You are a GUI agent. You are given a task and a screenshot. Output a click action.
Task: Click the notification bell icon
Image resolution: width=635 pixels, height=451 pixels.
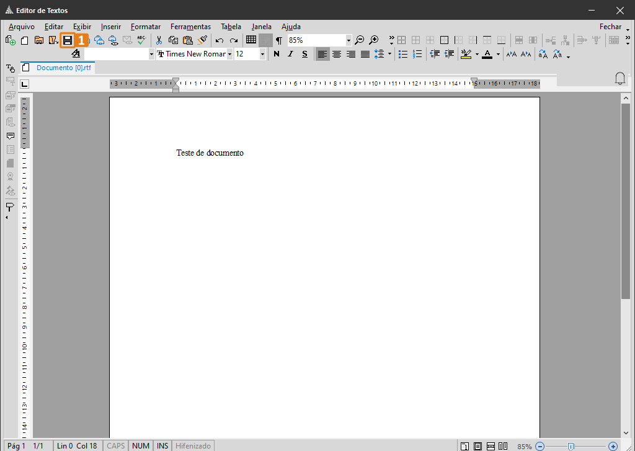(620, 78)
